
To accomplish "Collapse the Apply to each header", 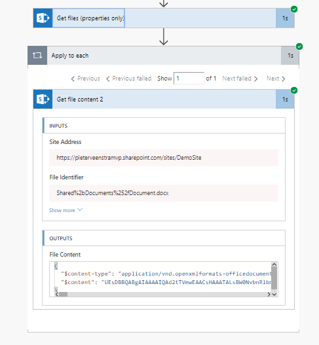I will tap(163, 56).
